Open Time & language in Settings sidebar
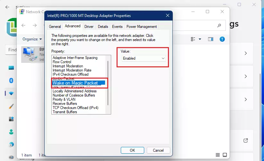Viewport: 264px width, 161px height. coord(11,145)
